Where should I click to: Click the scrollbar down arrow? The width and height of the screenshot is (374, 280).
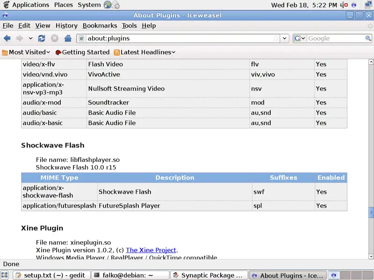(371, 256)
